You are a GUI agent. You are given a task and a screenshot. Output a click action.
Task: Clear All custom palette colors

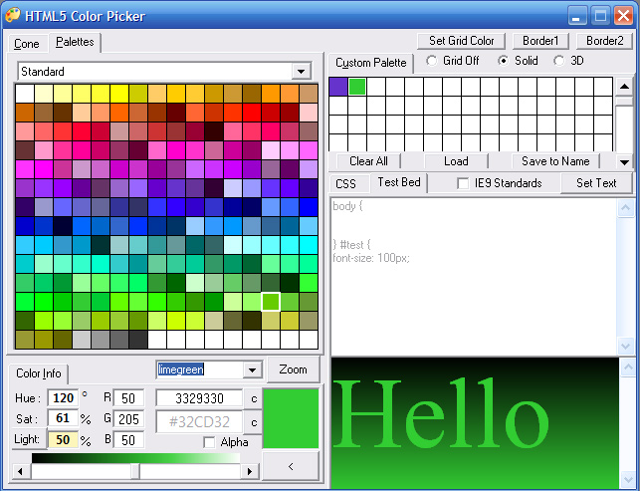pyautogui.click(x=368, y=161)
